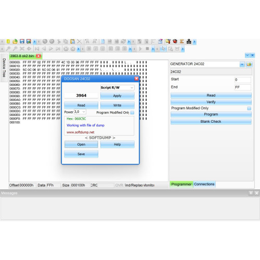Click the new file yellow icon
Screen dimensions: 260x260
(8, 42)
